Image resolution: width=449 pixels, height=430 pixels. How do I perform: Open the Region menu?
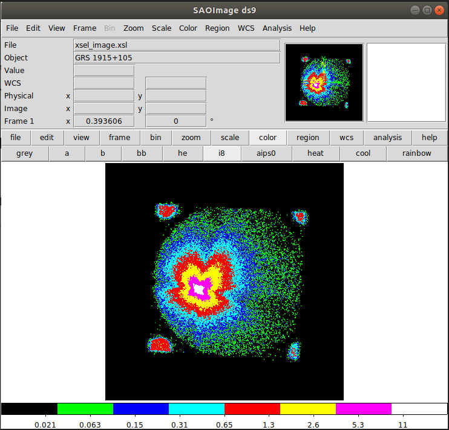click(217, 28)
